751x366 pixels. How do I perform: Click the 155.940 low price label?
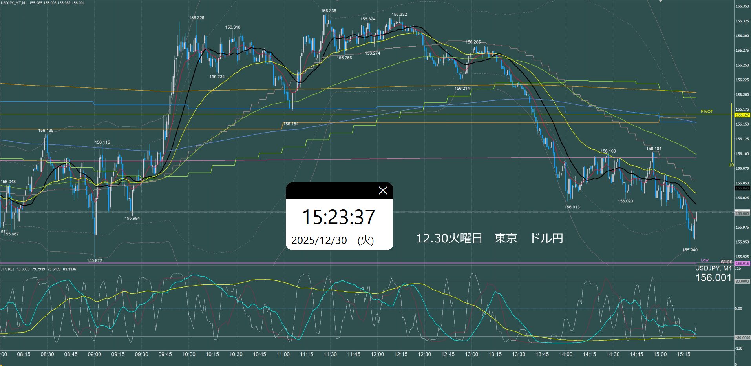pyautogui.click(x=690, y=250)
